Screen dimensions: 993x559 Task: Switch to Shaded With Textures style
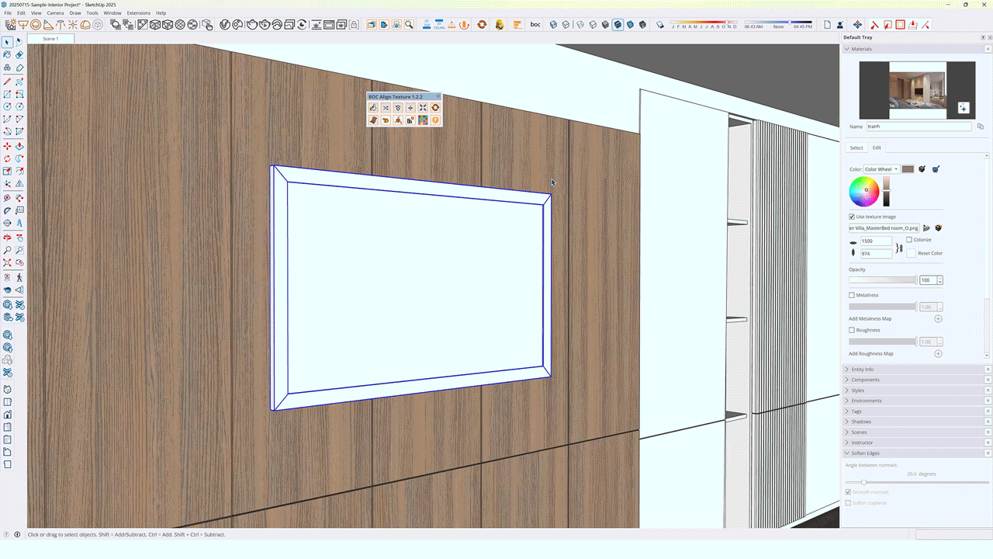[618, 25]
